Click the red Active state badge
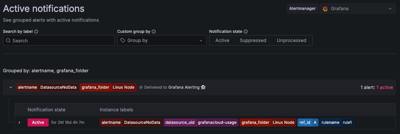Image resolution: width=400 pixels, height=134 pixels. click(x=38, y=123)
